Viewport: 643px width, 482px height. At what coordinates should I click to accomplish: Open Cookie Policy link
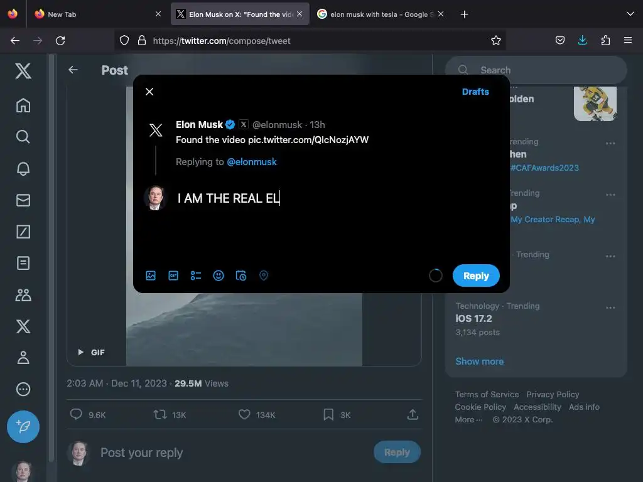point(480,407)
